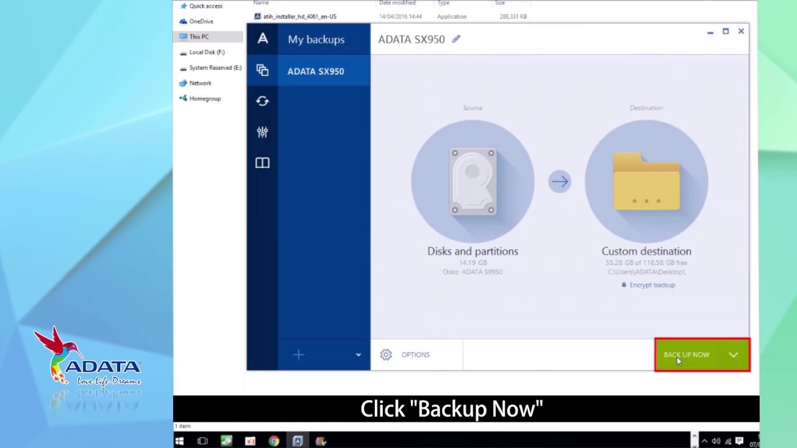Select ADATA SX950 in My backups list
797x448 pixels.
click(324, 71)
